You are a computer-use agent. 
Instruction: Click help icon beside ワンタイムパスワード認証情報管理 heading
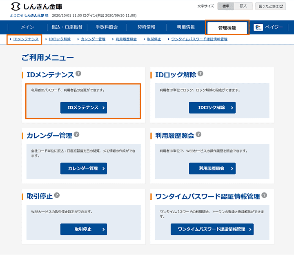pos(264,195)
